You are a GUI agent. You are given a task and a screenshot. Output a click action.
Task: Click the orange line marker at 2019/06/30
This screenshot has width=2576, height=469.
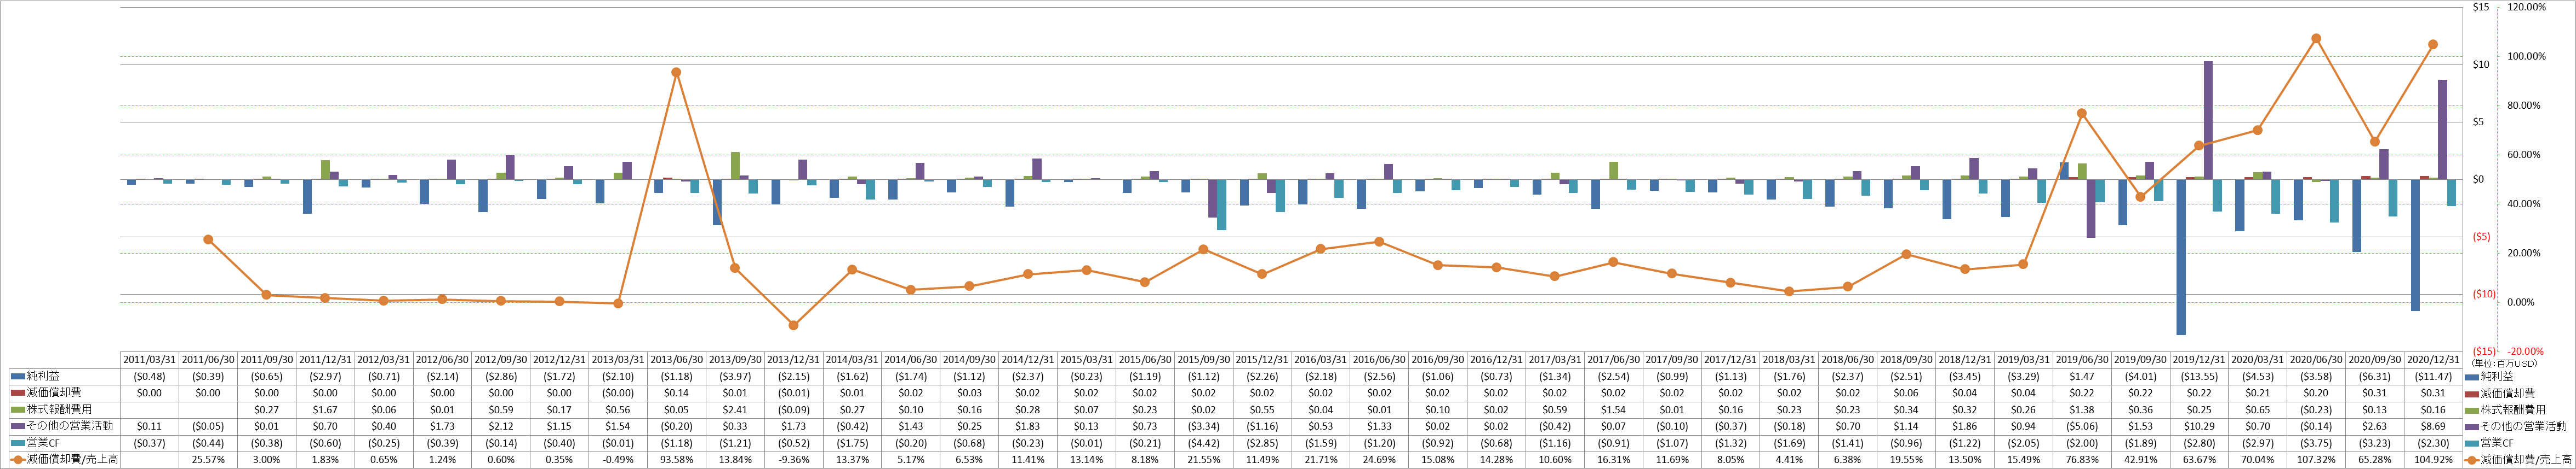pos(2082,114)
